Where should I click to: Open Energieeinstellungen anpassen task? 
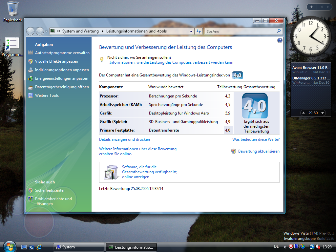62,78
